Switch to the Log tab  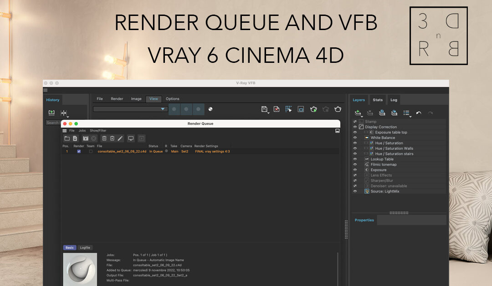(x=394, y=100)
